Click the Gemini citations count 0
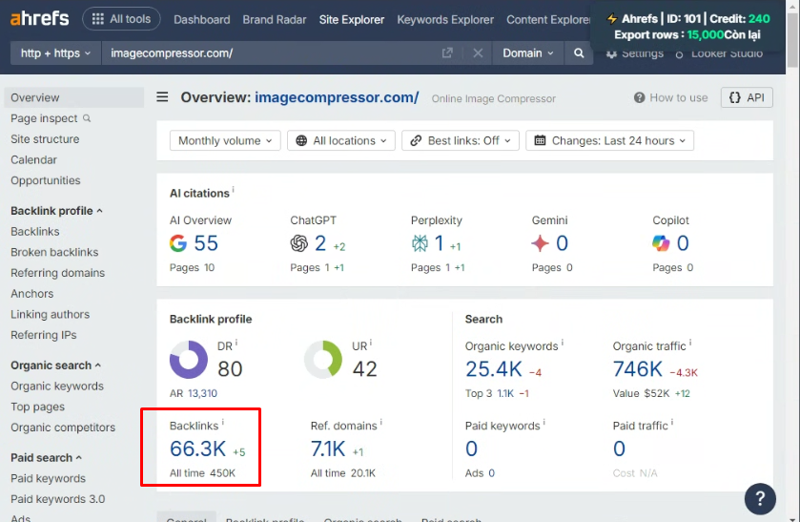This screenshot has width=800, height=522. pos(562,243)
